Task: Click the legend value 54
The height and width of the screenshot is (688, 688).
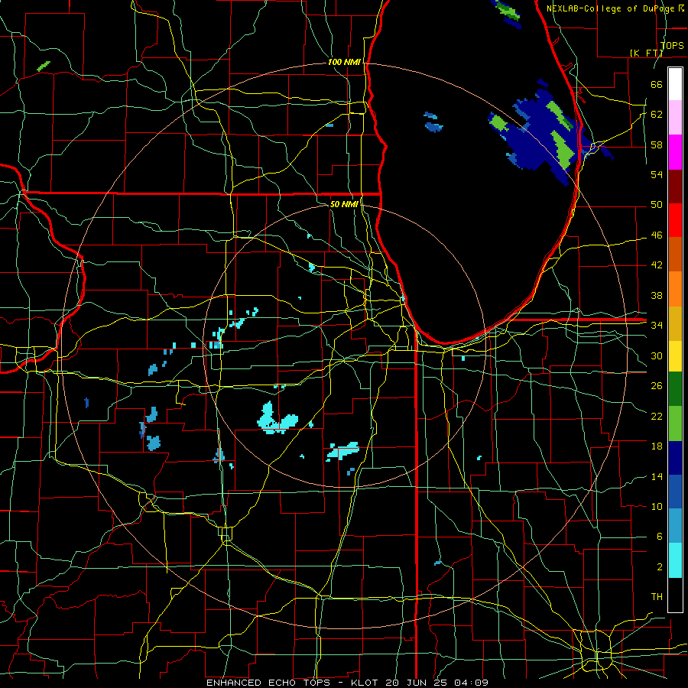Action: point(657,174)
